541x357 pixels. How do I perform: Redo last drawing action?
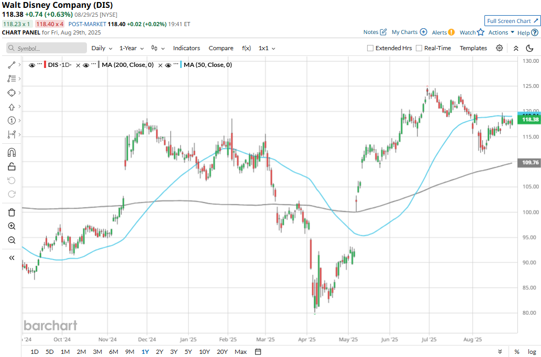click(12, 194)
